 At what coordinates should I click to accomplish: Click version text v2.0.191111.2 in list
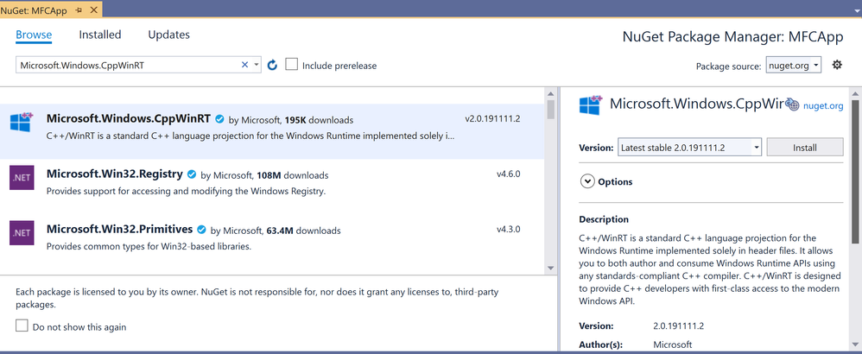[x=492, y=119]
